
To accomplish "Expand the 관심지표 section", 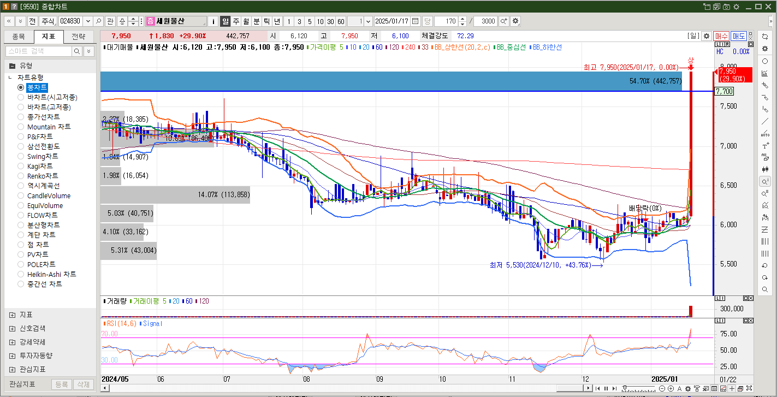I will coord(12,369).
